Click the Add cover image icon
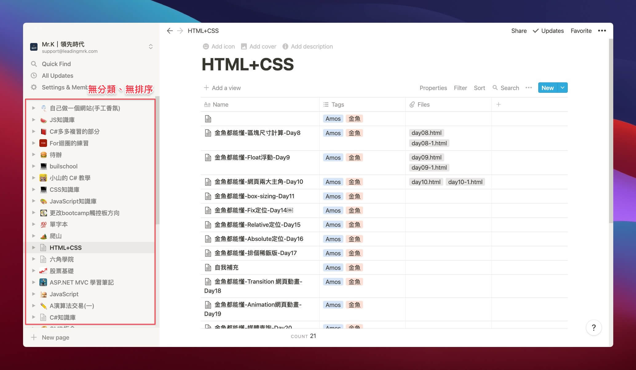 pyautogui.click(x=244, y=46)
